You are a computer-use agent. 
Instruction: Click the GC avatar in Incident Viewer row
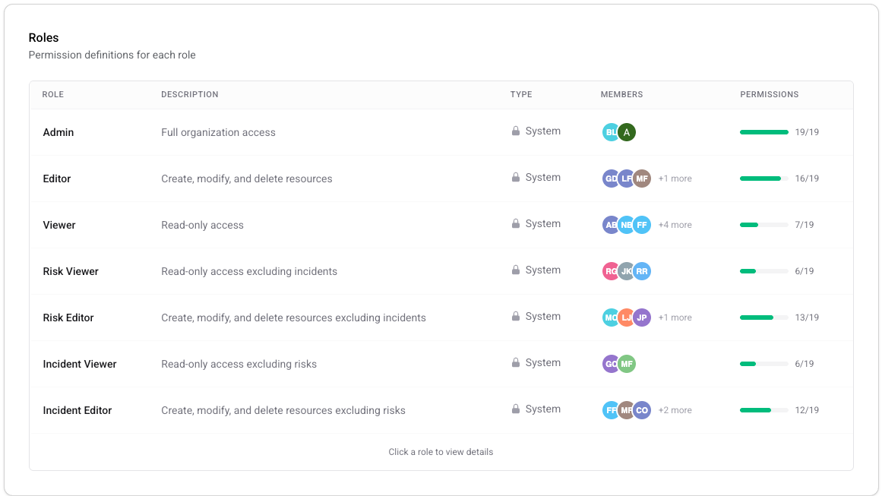(610, 364)
